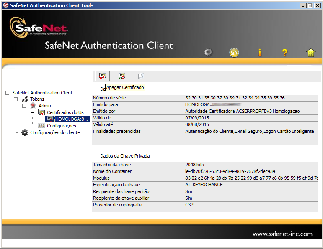Collapse the Admin tree node

point(24,106)
